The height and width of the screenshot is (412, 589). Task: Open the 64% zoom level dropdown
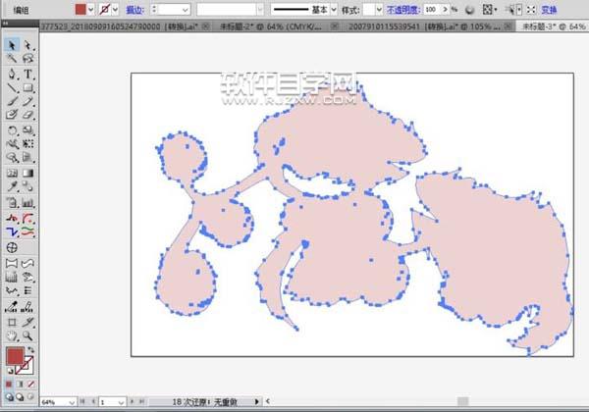pos(72,402)
